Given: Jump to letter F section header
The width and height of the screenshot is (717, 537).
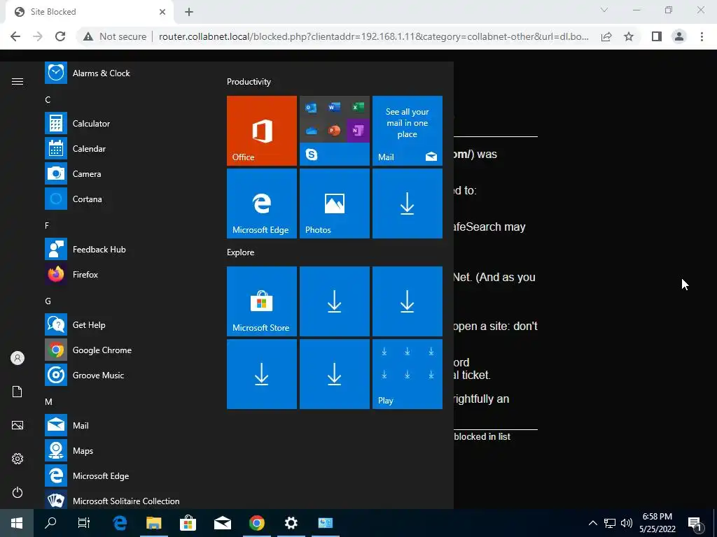Looking at the screenshot, I should (x=47, y=226).
